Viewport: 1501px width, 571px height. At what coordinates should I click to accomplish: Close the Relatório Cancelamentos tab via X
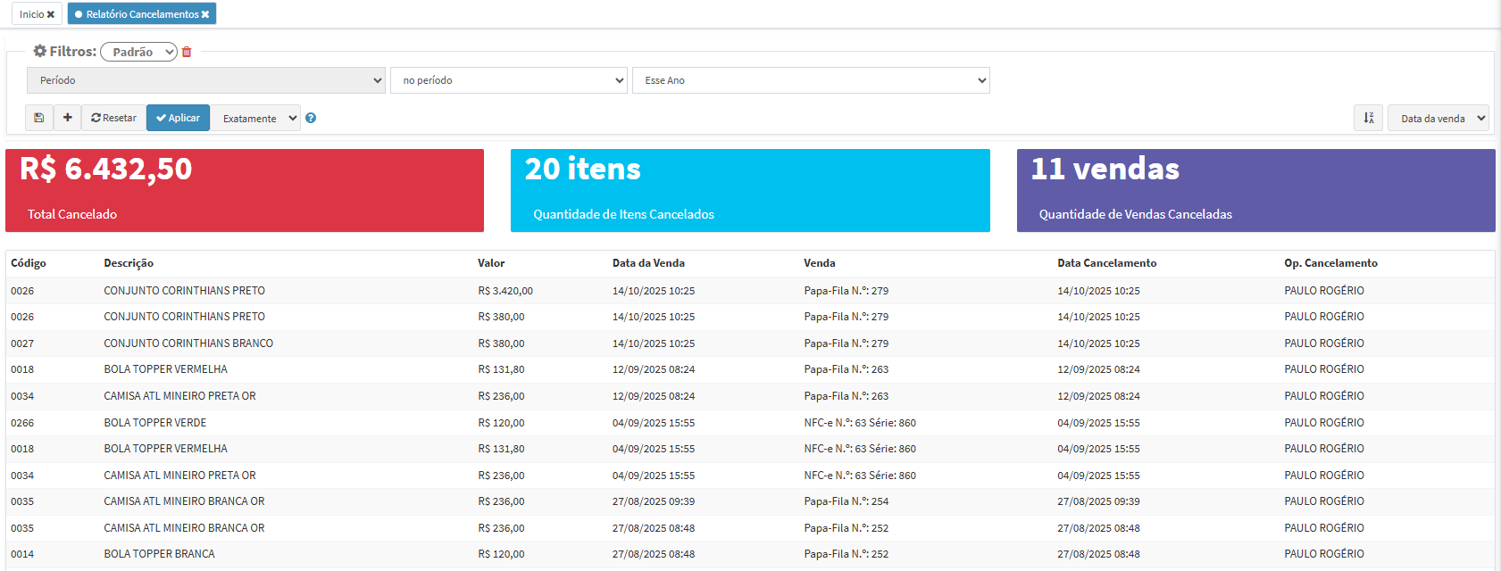pyautogui.click(x=205, y=14)
